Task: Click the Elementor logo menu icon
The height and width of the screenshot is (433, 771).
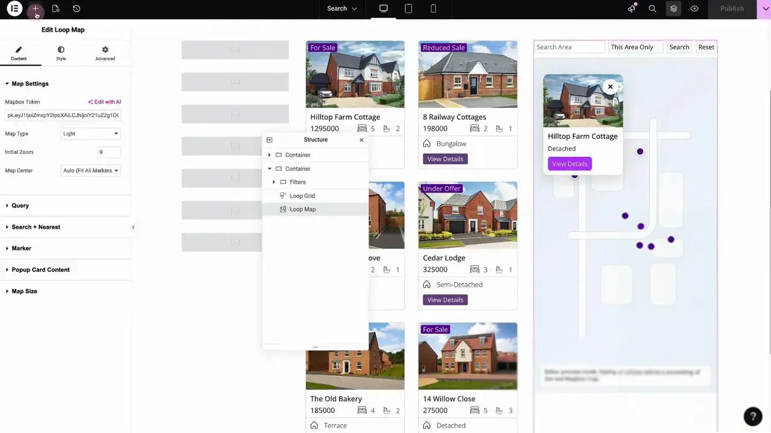Action: click(14, 8)
